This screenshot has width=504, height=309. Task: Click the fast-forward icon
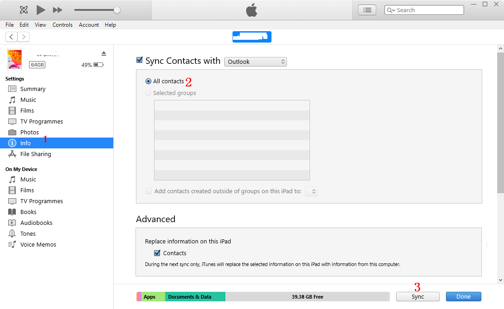click(58, 10)
